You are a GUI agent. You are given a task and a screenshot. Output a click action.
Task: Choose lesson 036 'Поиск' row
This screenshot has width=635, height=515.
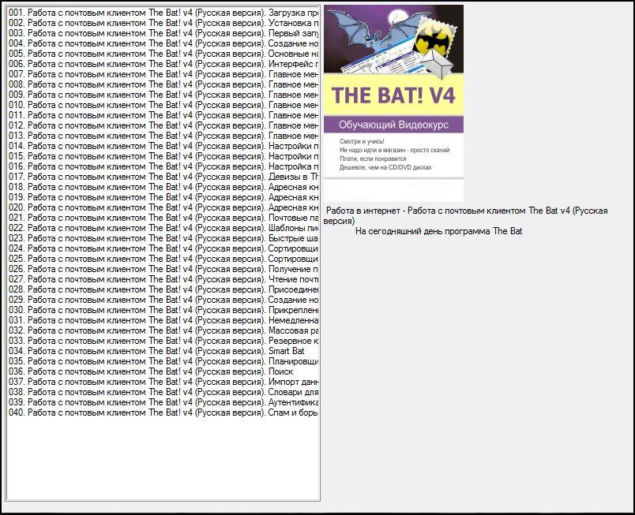point(163,371)
